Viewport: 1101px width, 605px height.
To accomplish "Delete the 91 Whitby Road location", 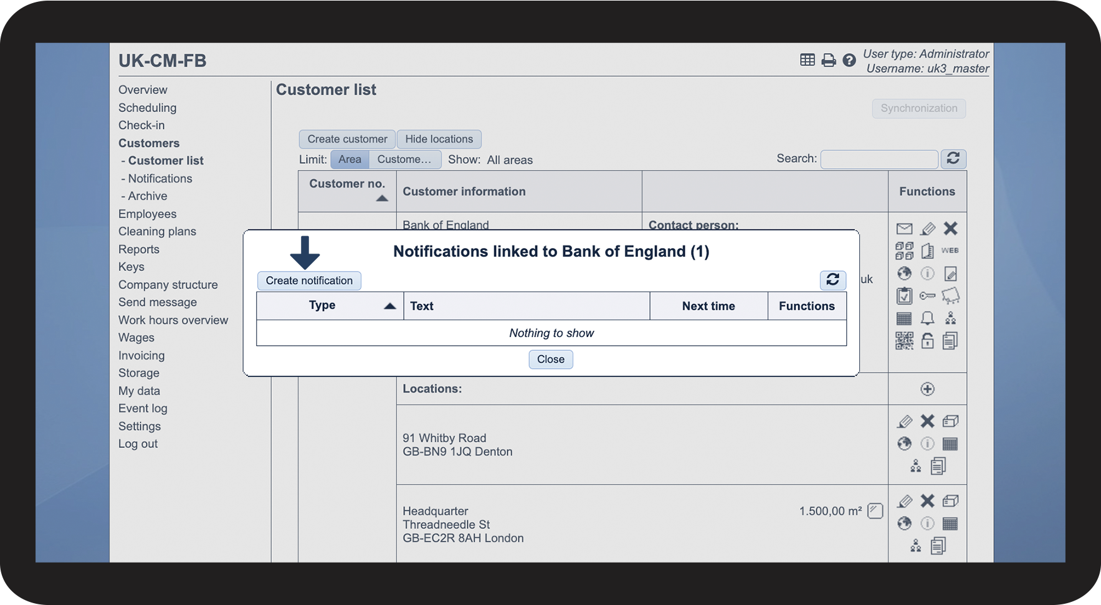I will click(927, 421).
